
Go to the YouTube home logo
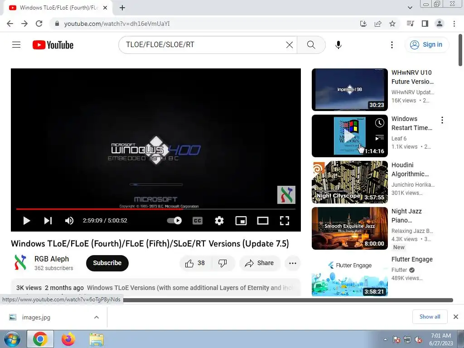click(53, 45)
